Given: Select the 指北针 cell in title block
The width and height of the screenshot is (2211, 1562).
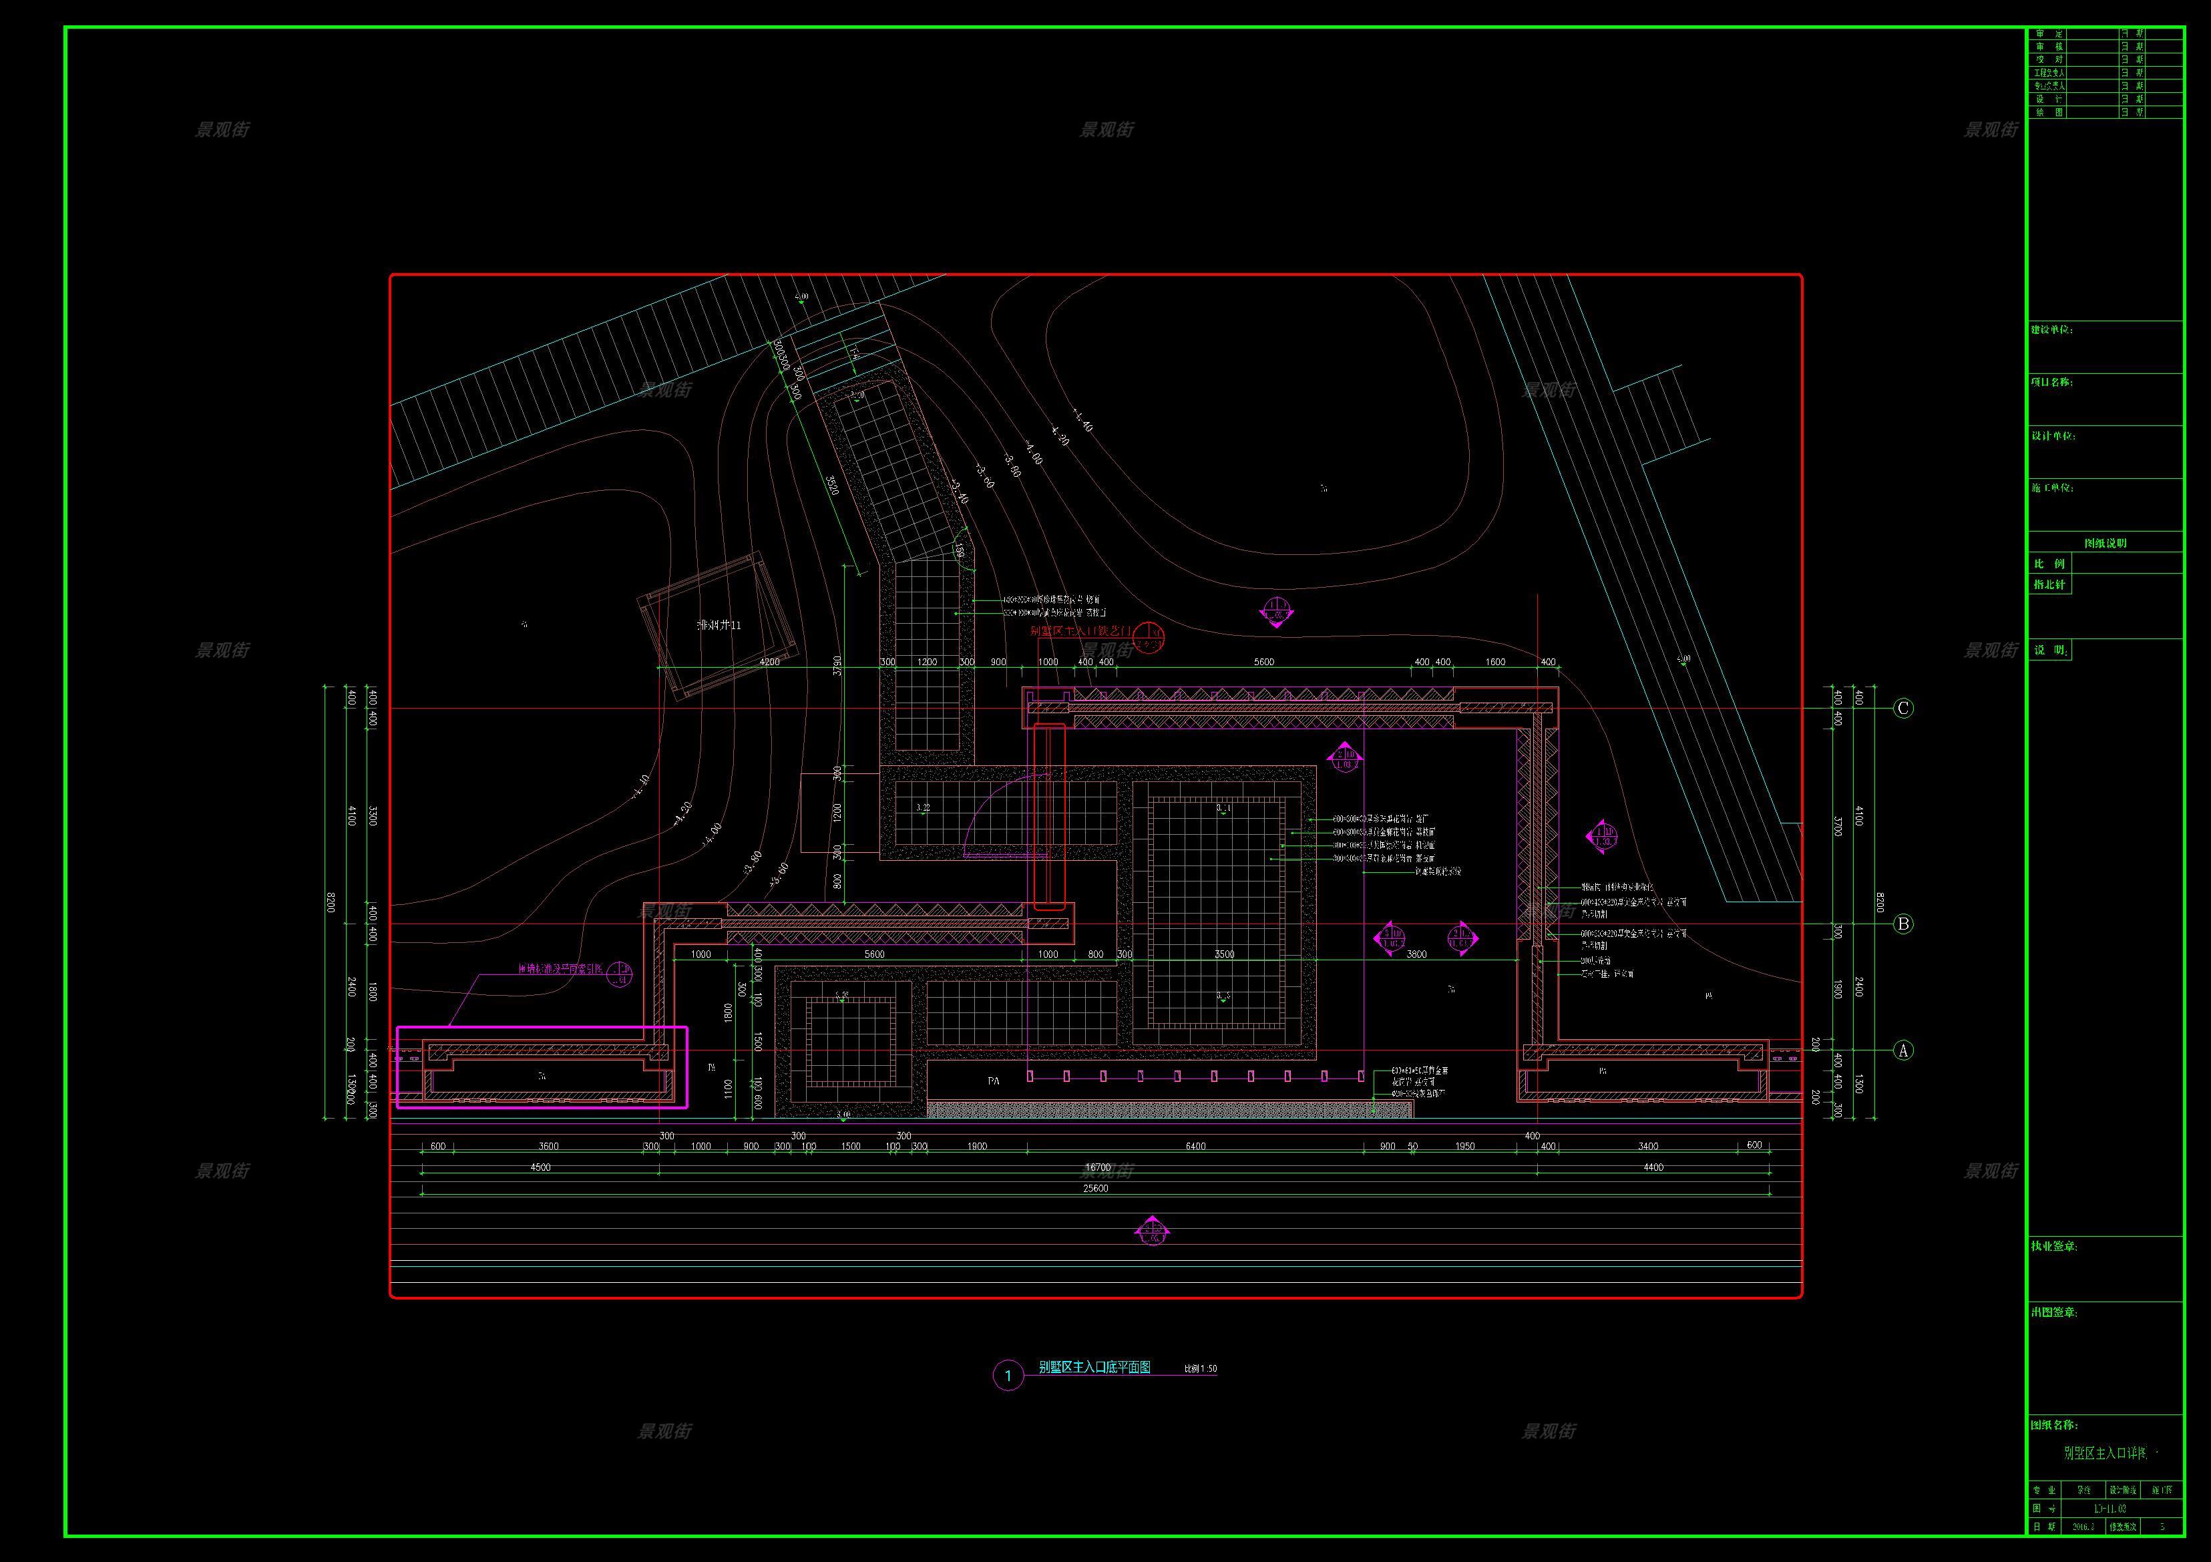Looking at the screenshot, I should tap(2049, 584).
